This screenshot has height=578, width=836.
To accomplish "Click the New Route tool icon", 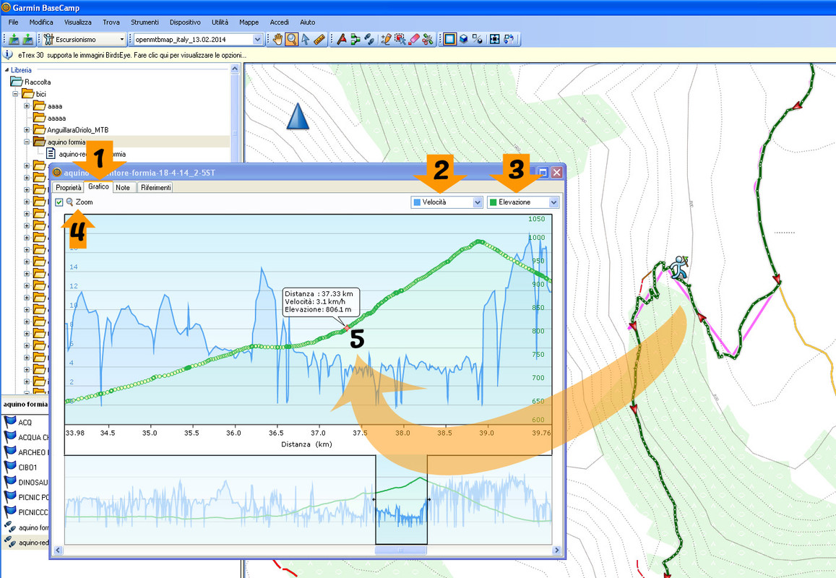I will click(341, 39).
